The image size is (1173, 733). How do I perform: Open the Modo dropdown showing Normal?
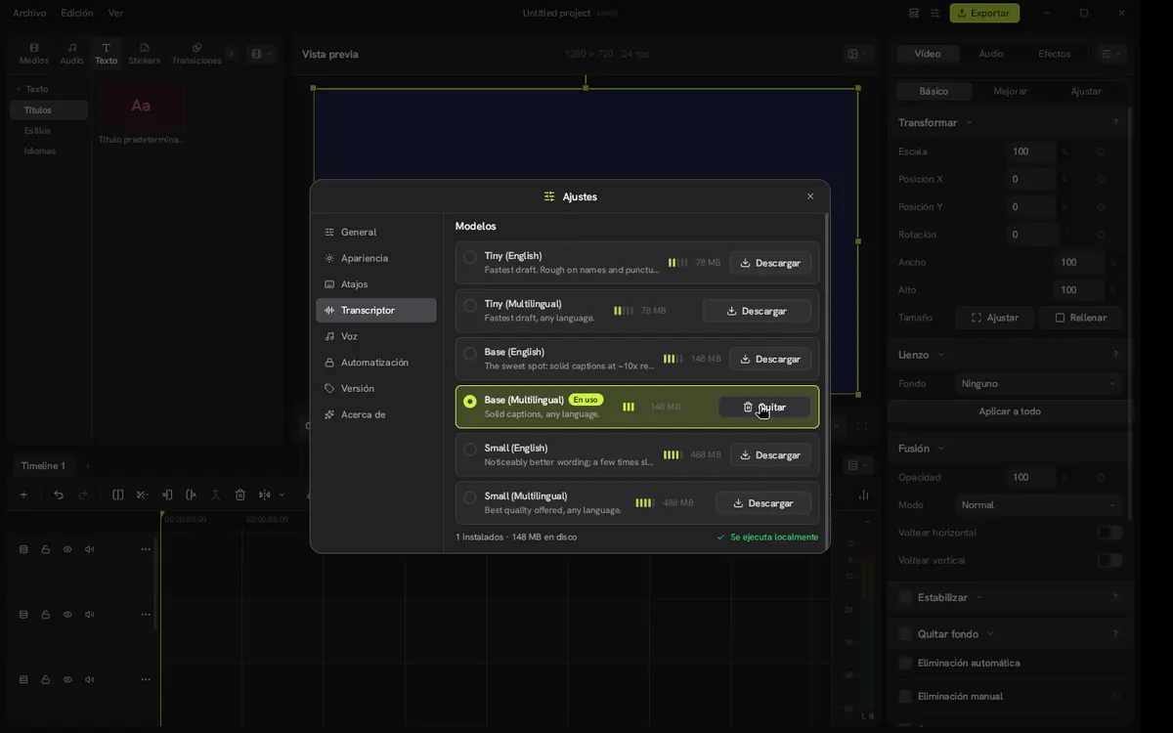[x=1038, y=504]
